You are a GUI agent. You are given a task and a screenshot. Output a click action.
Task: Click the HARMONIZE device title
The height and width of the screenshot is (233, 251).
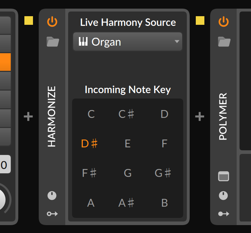coord(52,116)
